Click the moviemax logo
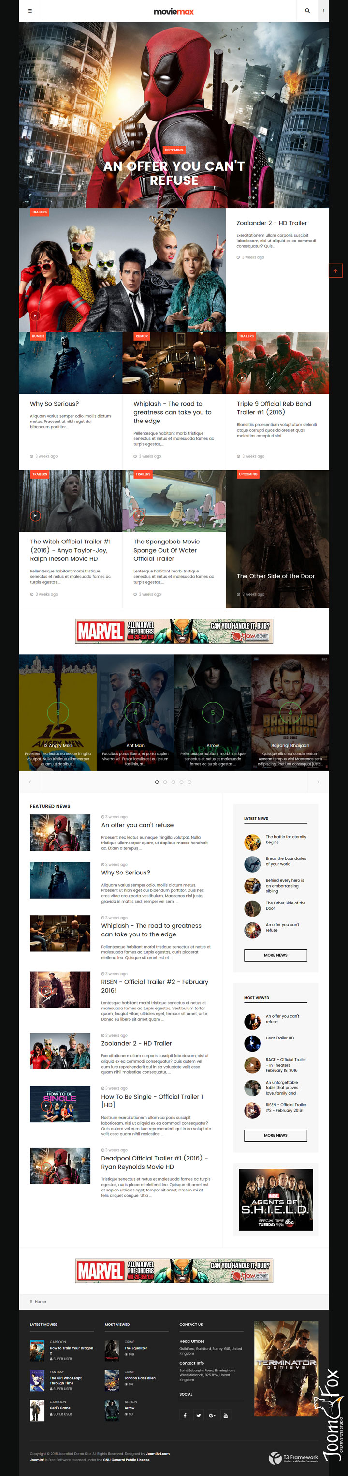This screenshot has width=348, height=1476. pyautogui.click(x=174, y=12)
